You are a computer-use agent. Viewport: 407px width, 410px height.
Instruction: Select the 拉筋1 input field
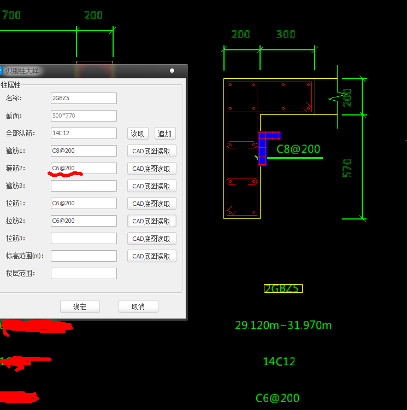point(84,204)
